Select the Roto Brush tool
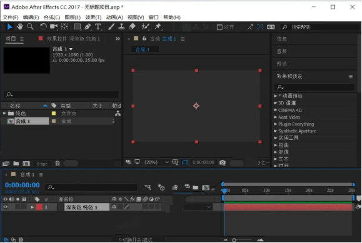Image resolution: width=362 pixels, height=243 pixels. [x=146, y=27]
